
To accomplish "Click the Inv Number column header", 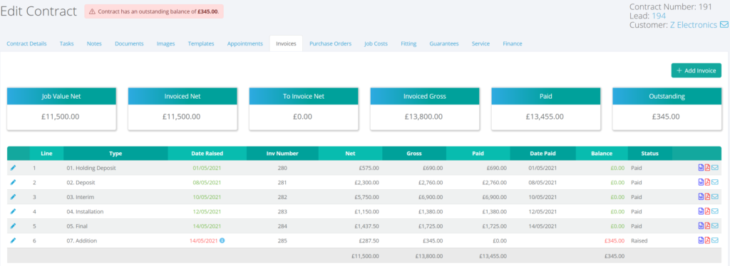I will click(x=282, y=153).
